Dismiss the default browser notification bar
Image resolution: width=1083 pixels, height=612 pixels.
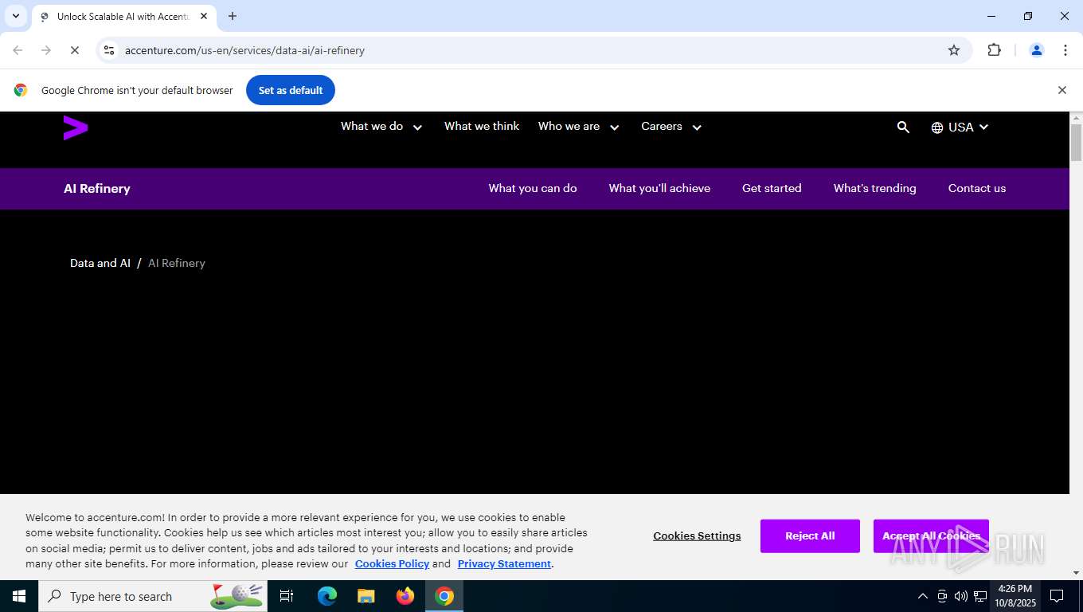[x=1061, y=90]
